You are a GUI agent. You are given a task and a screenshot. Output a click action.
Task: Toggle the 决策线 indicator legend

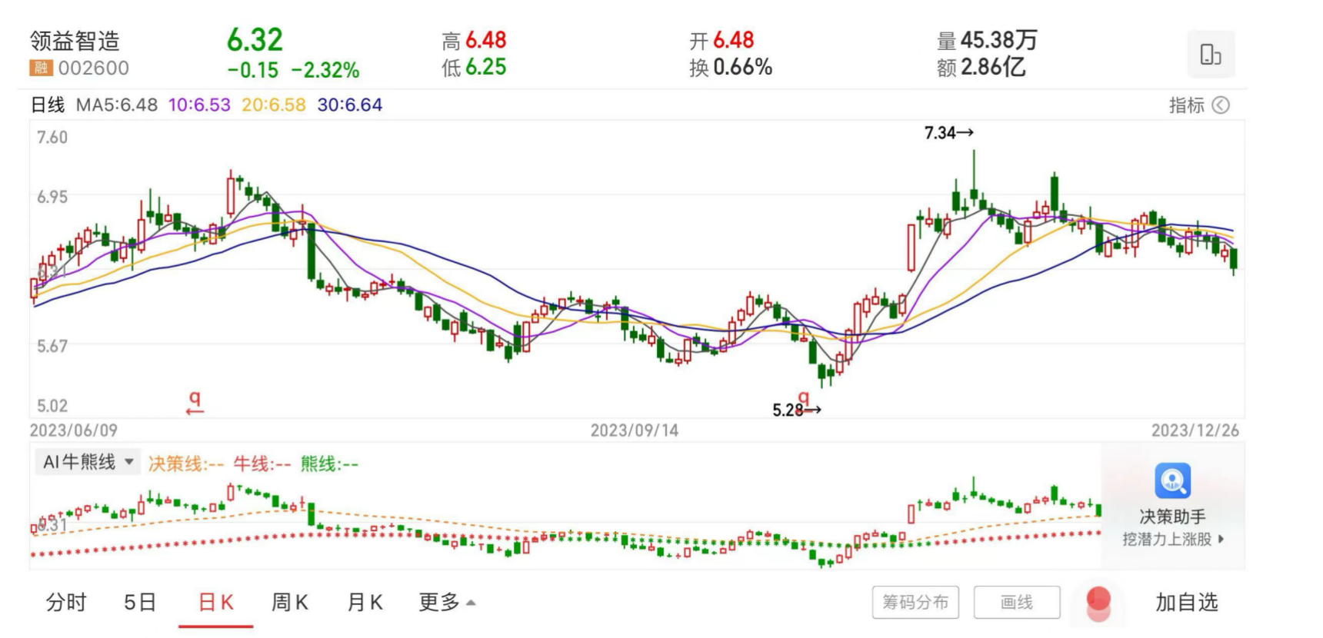click(185, 464)
